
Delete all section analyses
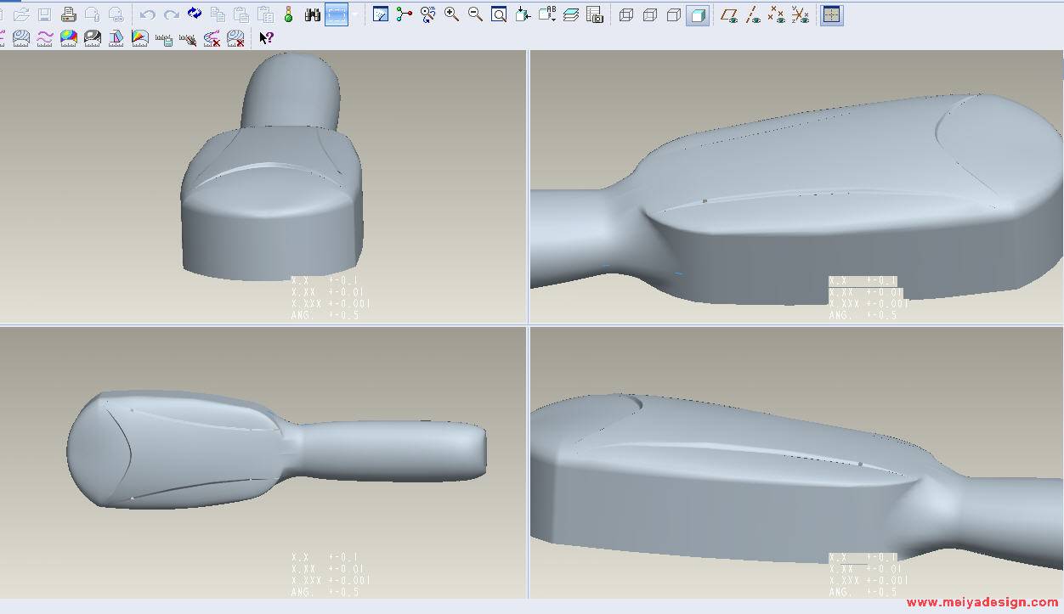tap(235, 38)
